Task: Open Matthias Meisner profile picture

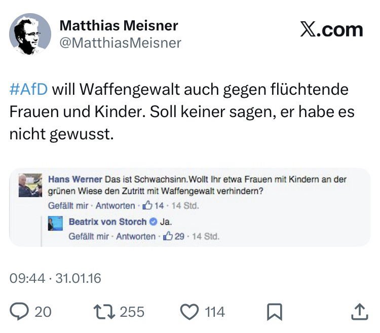Action: point(30,34)
